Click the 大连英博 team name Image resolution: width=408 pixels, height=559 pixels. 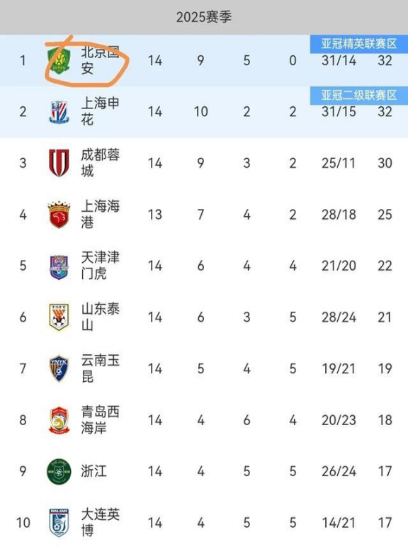click(100, 523)
